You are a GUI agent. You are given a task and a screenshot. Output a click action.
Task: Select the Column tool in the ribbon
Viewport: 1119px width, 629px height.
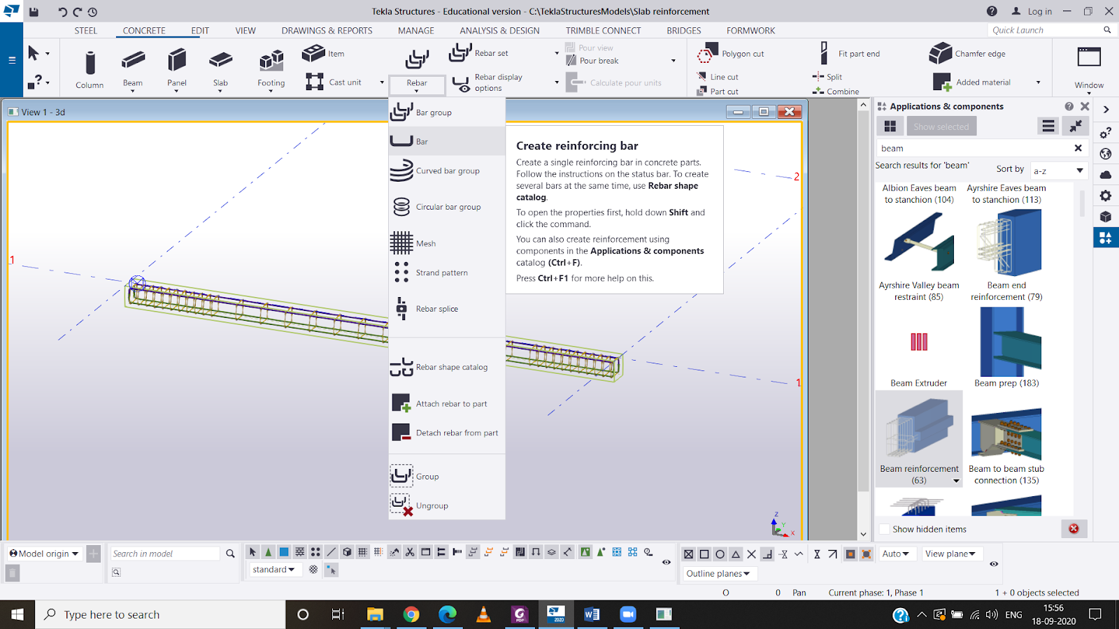point(90,68)
